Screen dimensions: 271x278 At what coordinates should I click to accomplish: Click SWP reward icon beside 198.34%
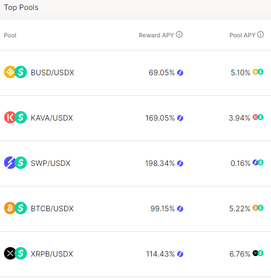[x=180, y=163]
